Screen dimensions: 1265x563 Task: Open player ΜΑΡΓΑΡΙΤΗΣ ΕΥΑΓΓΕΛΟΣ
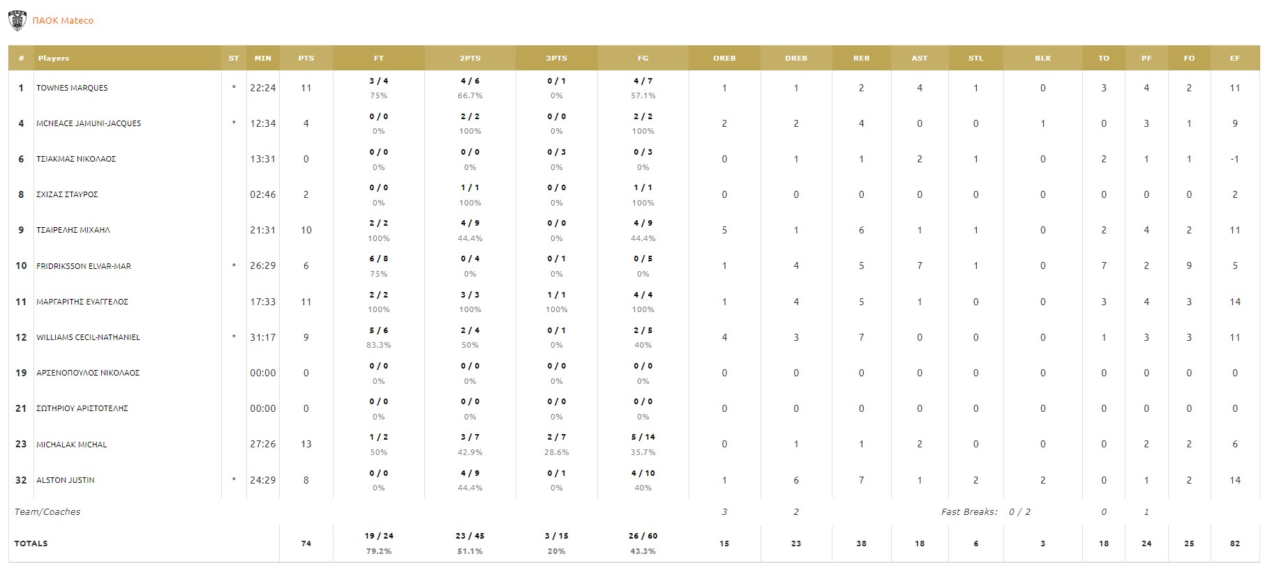point(82,302)
